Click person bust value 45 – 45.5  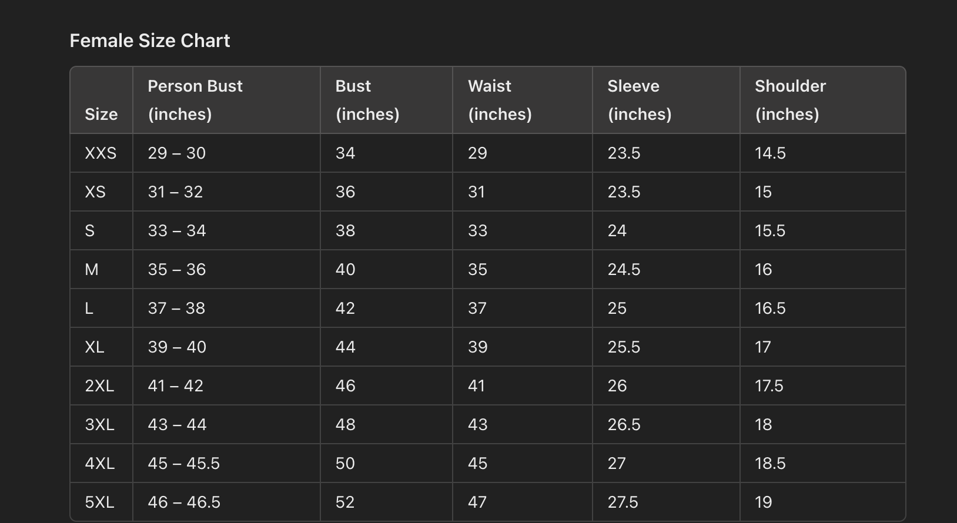(x=183, y=463)
